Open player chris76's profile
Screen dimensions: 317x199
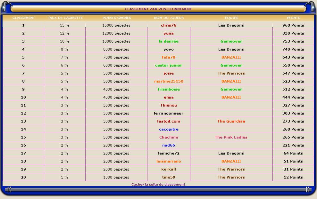(x=168, y=25)
